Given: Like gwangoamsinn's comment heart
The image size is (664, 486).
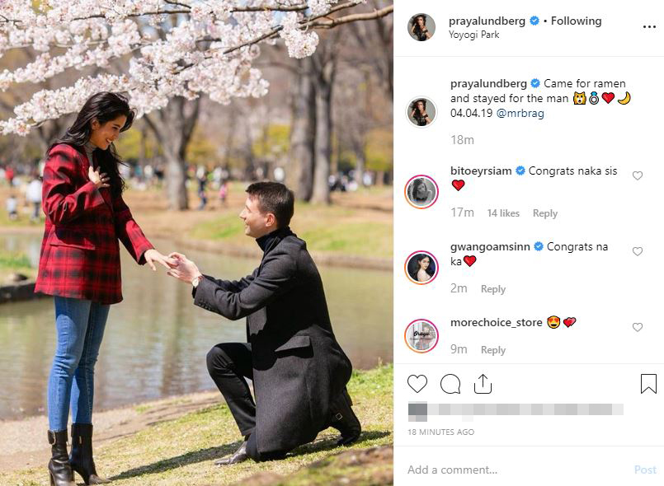Looking at the screenshot, I should 638,251.
